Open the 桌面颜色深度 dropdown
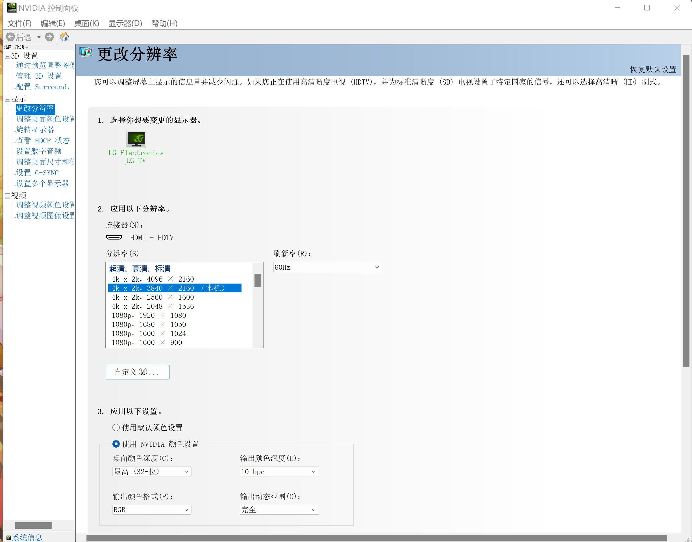Screen dimensions: 692x542 (x=151, y=472)
